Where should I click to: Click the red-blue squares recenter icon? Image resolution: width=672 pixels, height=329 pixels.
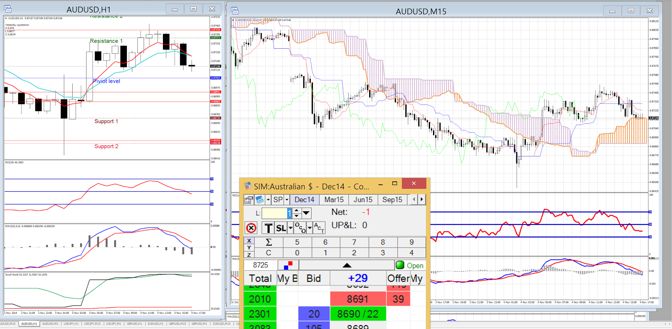[x=288, y=265]
